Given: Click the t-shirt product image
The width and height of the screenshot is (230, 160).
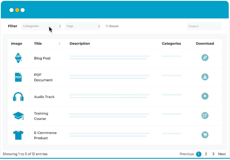Looking at the screenshot, I should click(x=18, y=135).
